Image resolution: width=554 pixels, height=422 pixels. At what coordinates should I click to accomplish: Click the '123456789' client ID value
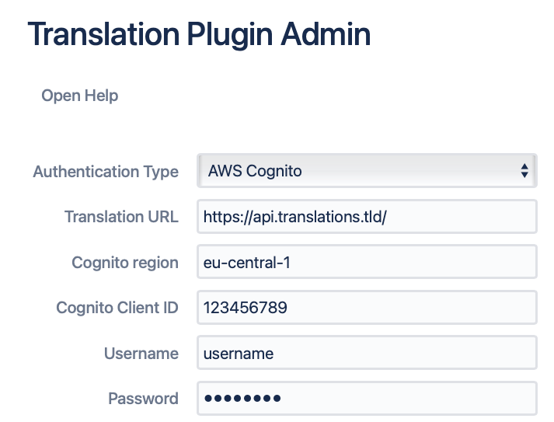pos(245,308)
